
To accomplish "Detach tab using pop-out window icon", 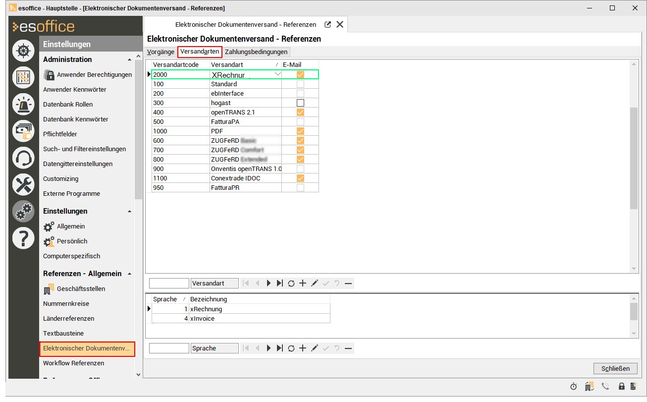I will (x=327, y=24).
